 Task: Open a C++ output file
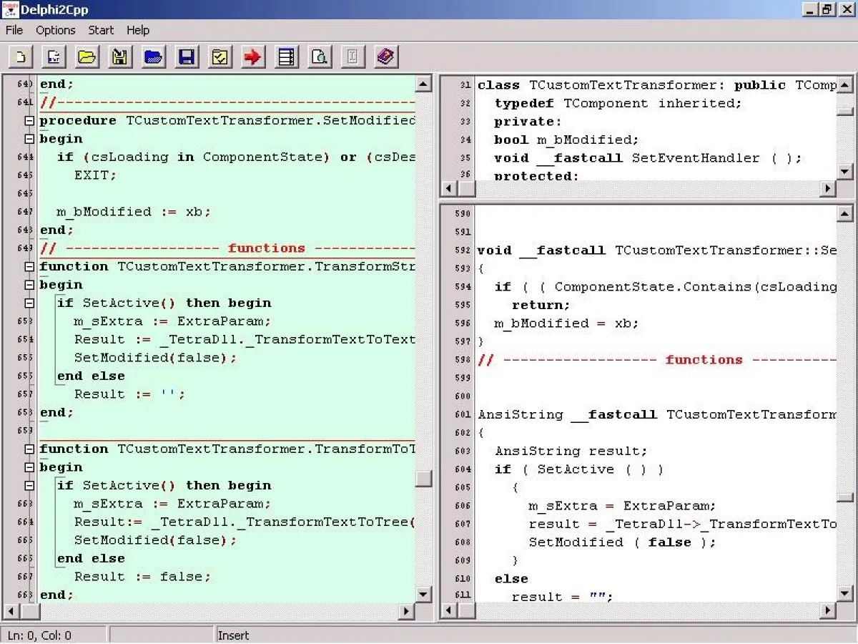pos(152,57)
